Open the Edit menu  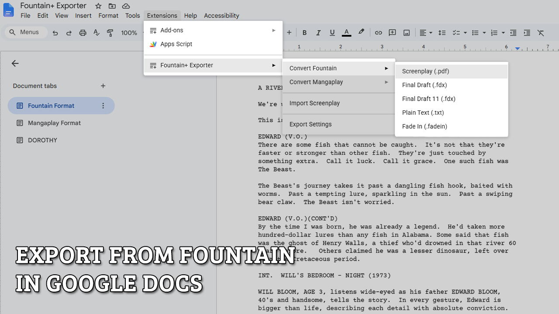tap(43, 16)
